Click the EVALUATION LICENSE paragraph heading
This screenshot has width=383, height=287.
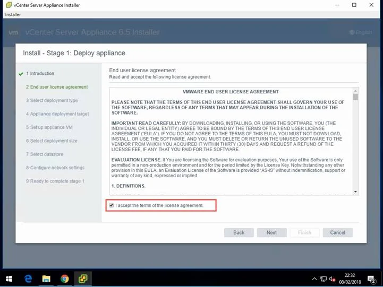137,160
